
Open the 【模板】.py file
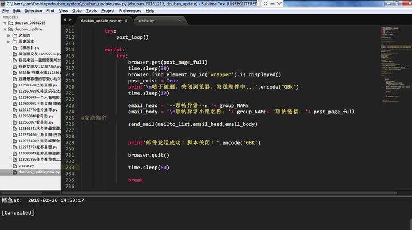29,48
